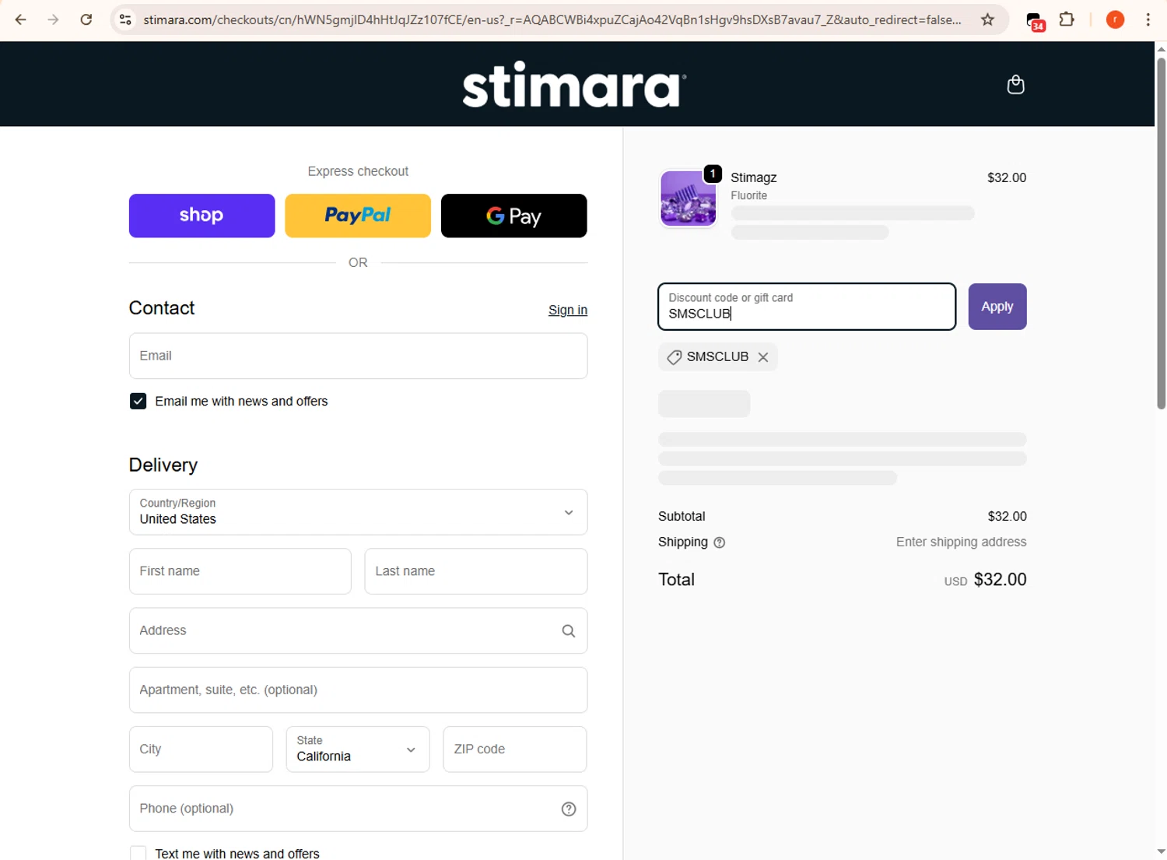Click the Stimagz product name
The width and height of the screenshot is (1167, 860).
tap(753, 177)
